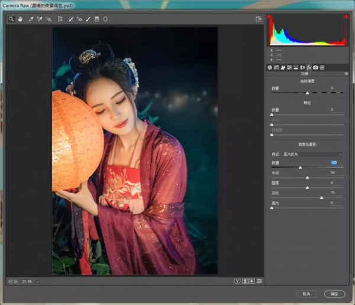Open the 样式 vignette style dropdown
Viewport: 355px width, 305px height.
(x=312, y=154)
